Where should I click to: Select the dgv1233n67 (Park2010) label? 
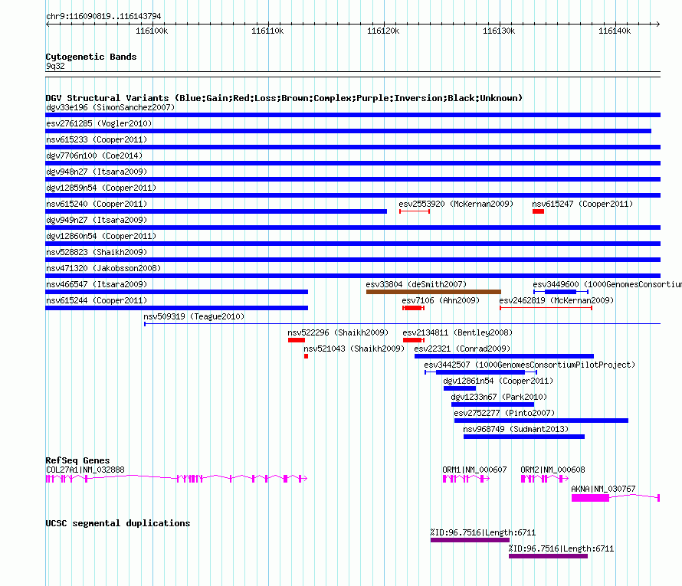coord(499,397)
